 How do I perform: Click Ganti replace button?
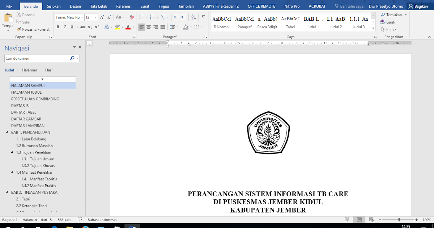[388, 22]
